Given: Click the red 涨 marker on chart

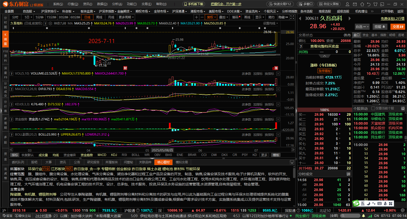Looking at the screenshot, I should 276,68.
